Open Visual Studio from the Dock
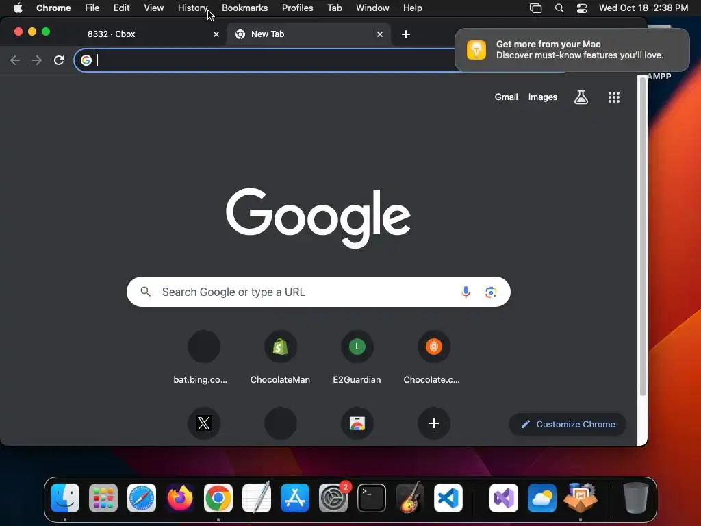Viewport: 701px width, 526px height. (504, 498)
